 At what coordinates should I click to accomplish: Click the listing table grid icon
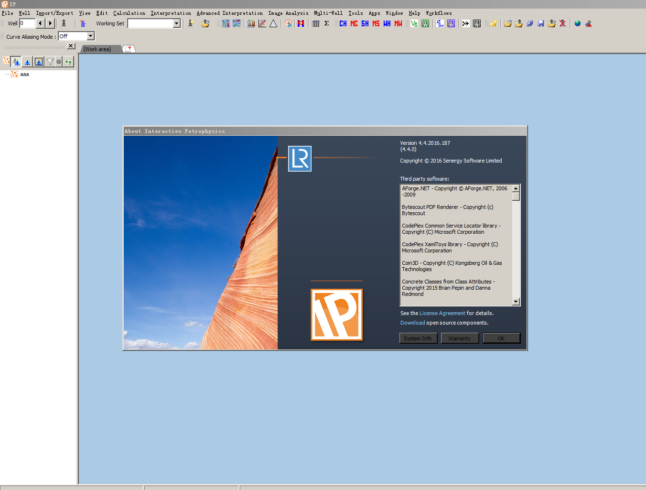click(x=316, y=23)
